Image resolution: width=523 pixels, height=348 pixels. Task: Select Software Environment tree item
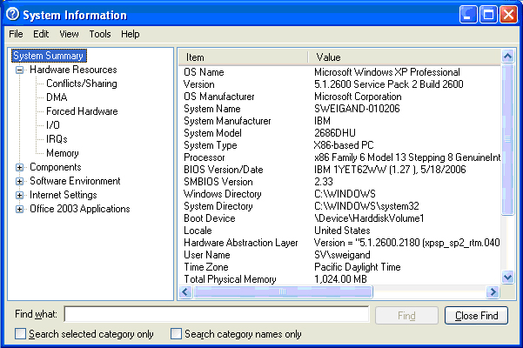click(75, 181)
